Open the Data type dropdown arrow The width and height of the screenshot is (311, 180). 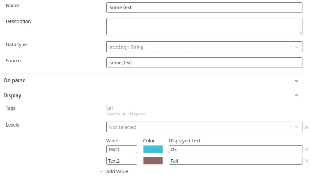pyautogui.click(x=296, y=47)
